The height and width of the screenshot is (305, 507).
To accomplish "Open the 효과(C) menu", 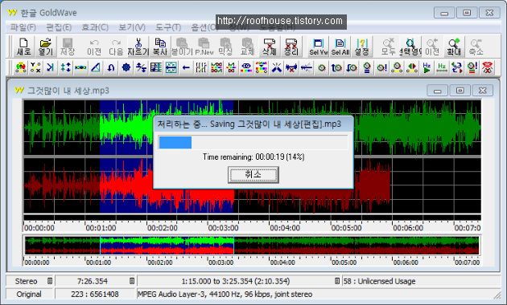I will 95,27.
